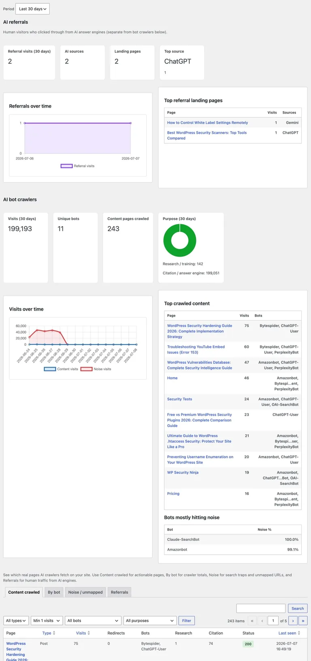
Task: Click the Search button
Action: click(298, 608)
